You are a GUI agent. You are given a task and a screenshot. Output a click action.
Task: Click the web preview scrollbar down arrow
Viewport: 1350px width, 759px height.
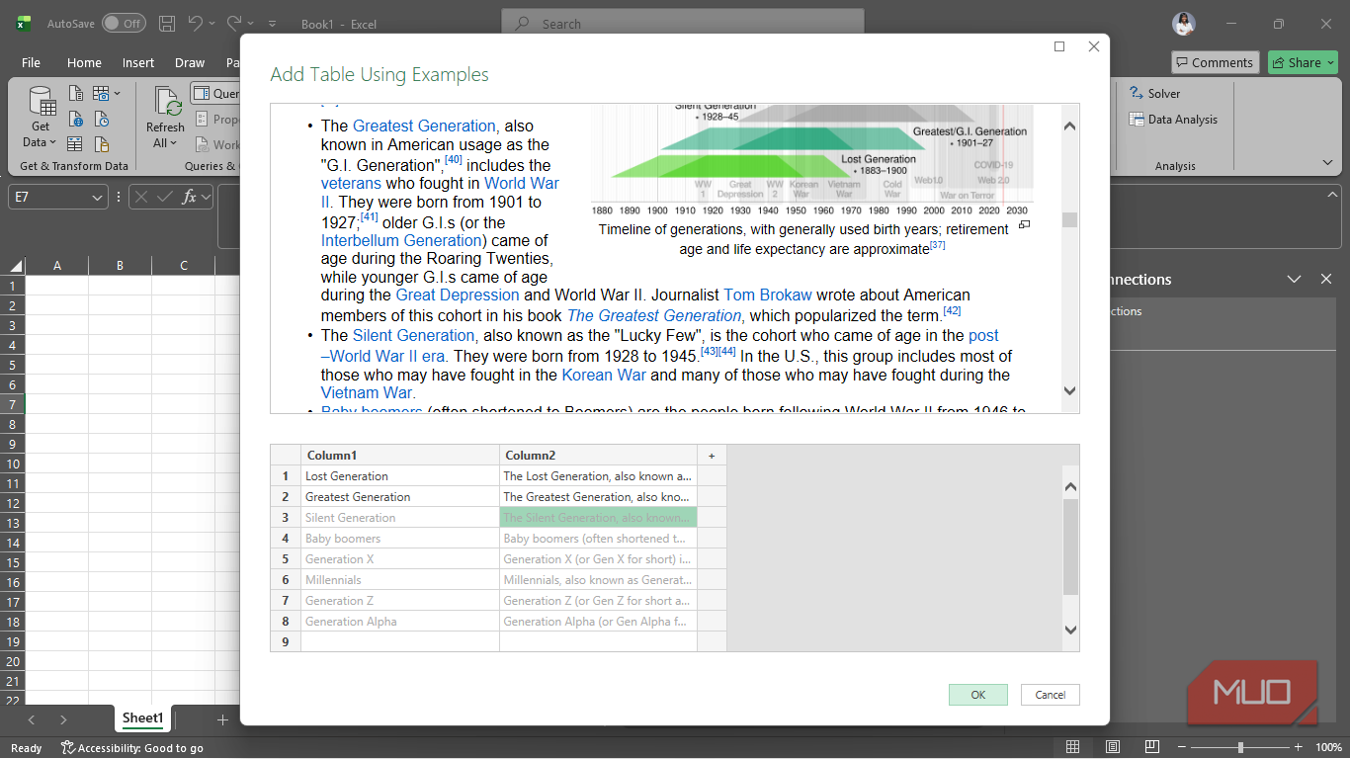click(x=1069, y=391)
